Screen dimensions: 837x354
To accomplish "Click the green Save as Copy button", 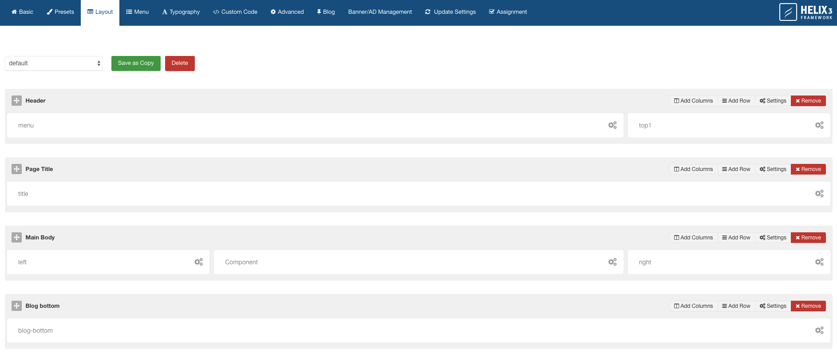I will click(136, 63).
